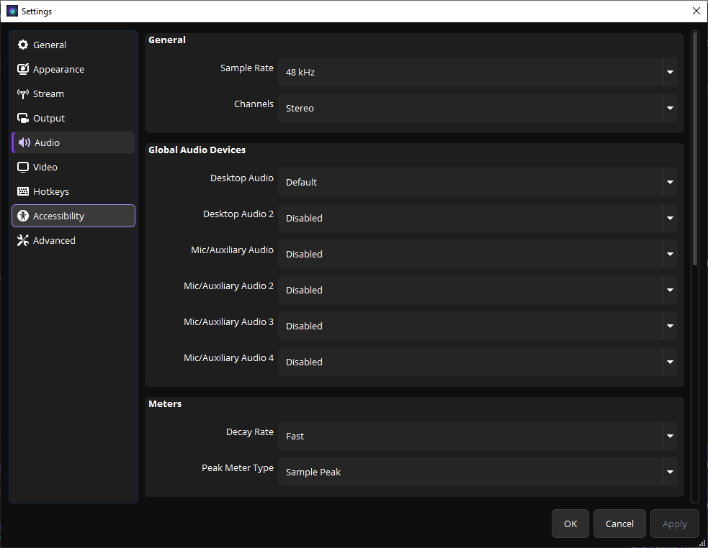Click the OBS logo in title bar

pos(12,11)
